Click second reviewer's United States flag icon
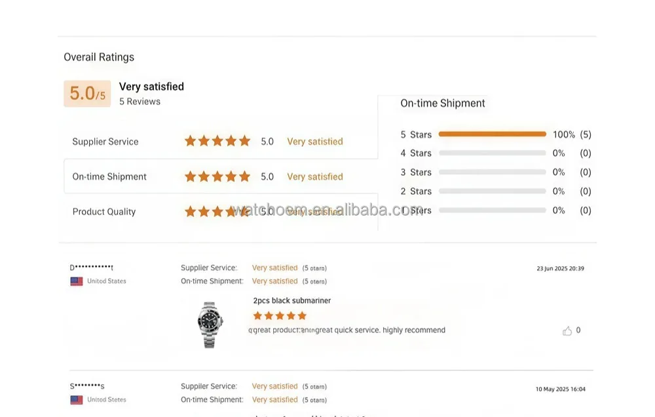Screen dimensions: 655x417 (77, 400)
